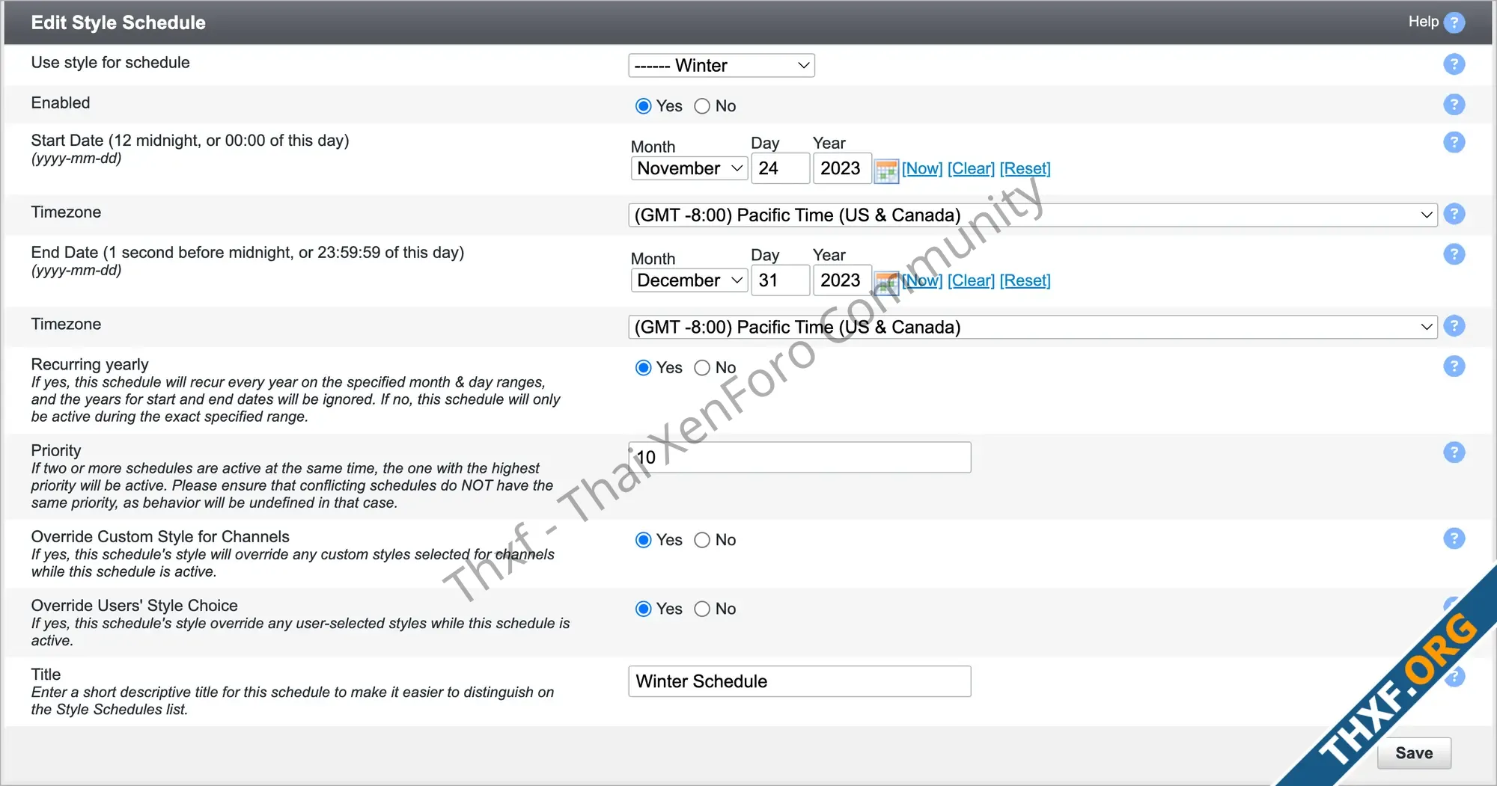Click End Date [Clear] link

tap(971, 280)
